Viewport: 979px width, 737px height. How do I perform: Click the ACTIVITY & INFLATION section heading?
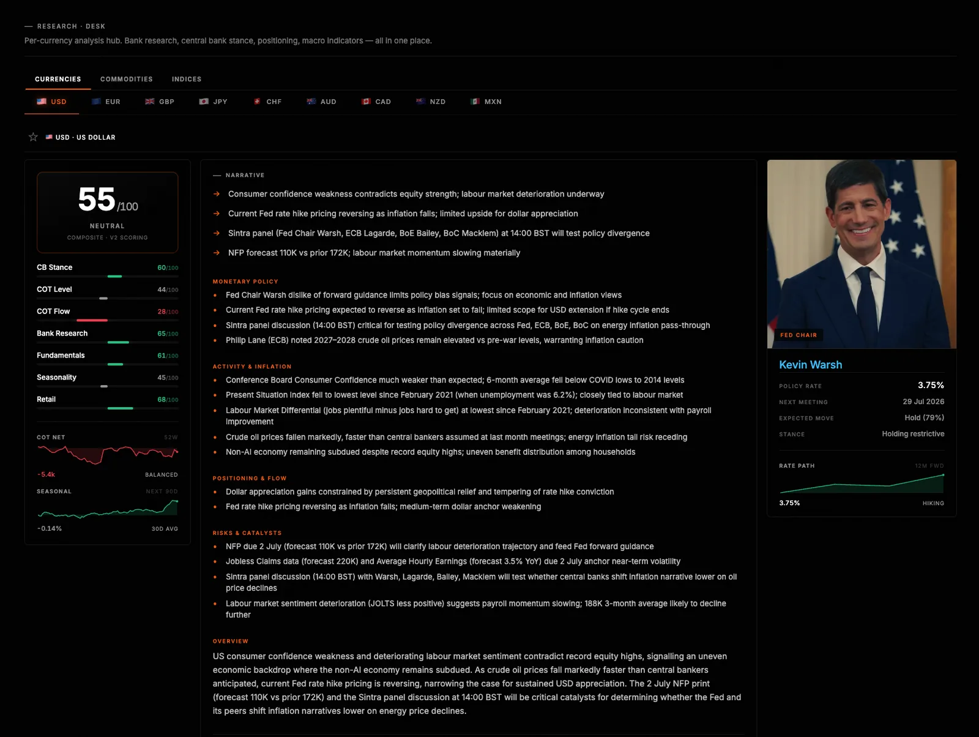tap(252, 367)
